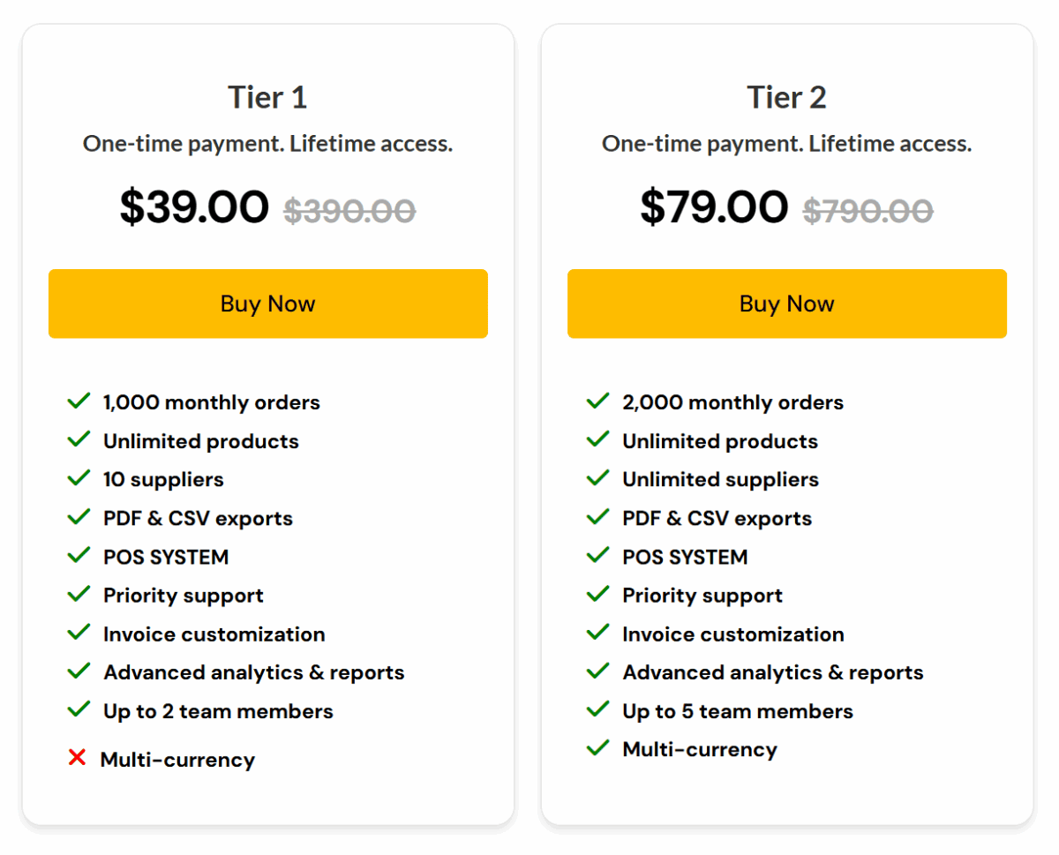Click checkmark next to 1,000 monthly orders
The image size is (1059, 855).
79,401
